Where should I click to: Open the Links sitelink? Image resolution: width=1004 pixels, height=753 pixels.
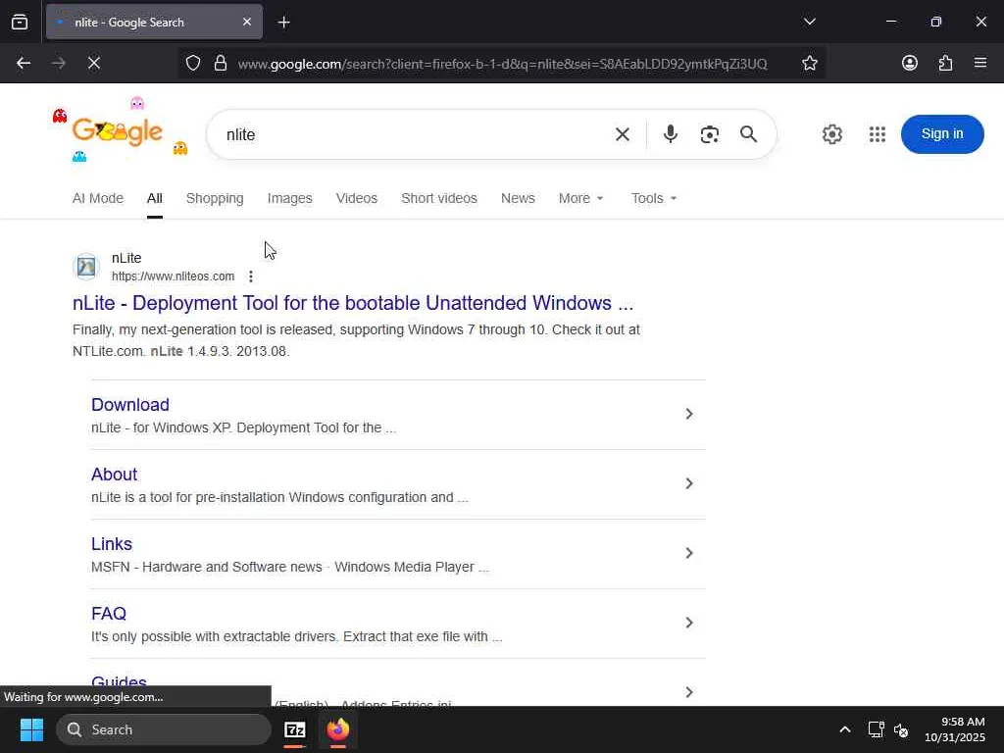pyautogui.click(x=112, y=544)
